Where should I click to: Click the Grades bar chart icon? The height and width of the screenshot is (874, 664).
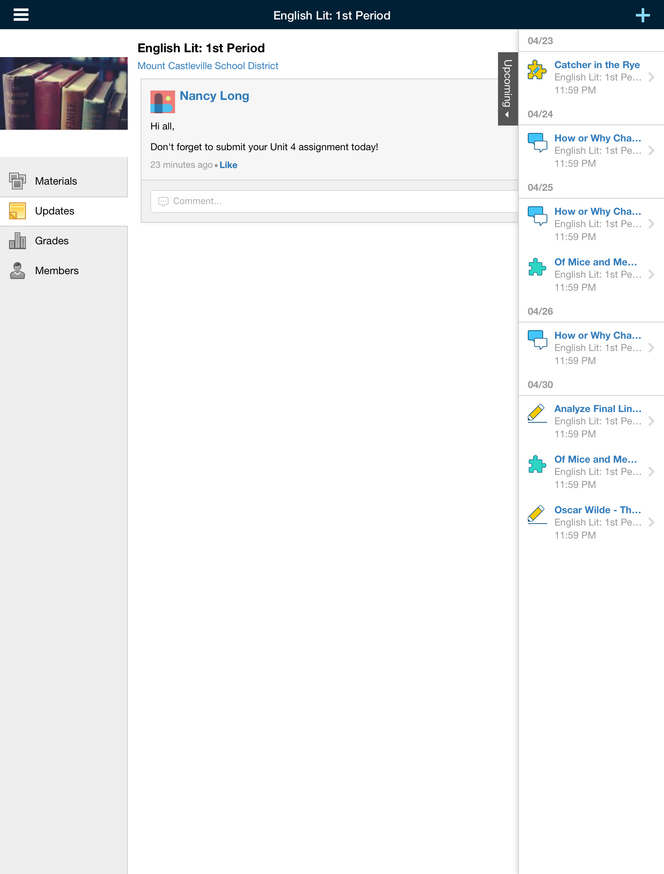click(18, 241)
